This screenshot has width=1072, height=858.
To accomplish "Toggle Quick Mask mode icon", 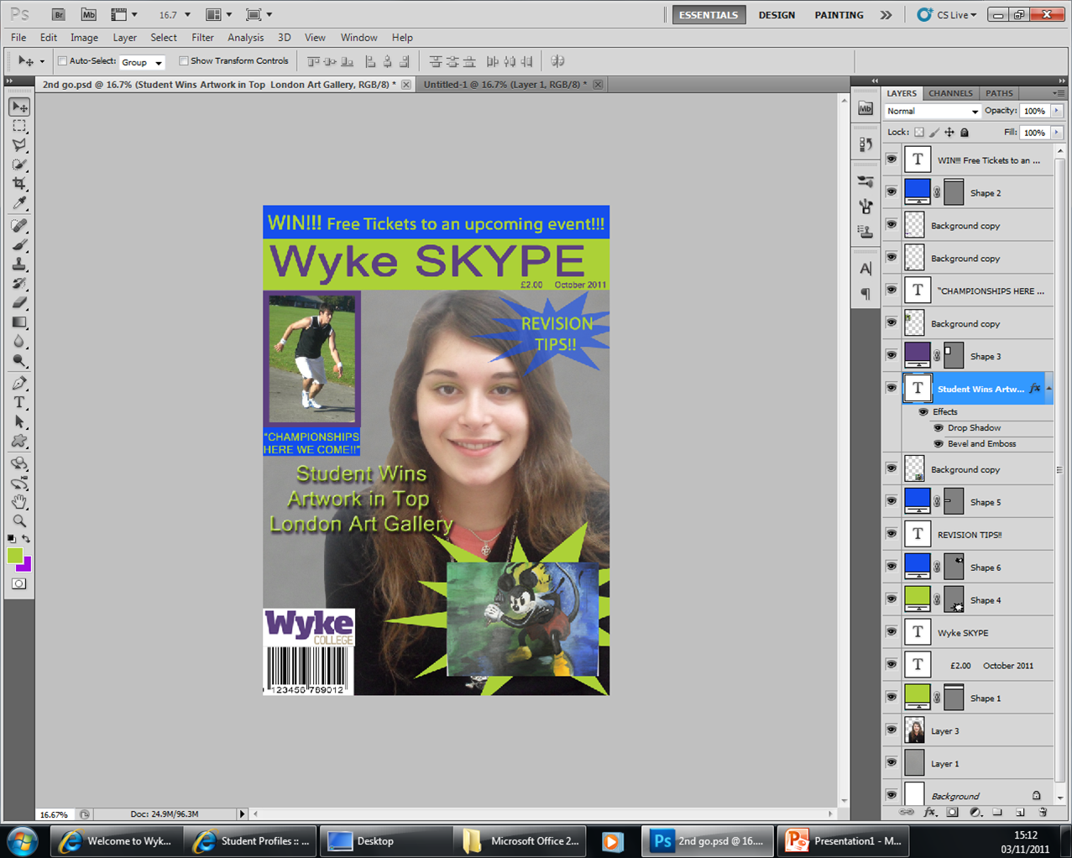I will 18,583.
